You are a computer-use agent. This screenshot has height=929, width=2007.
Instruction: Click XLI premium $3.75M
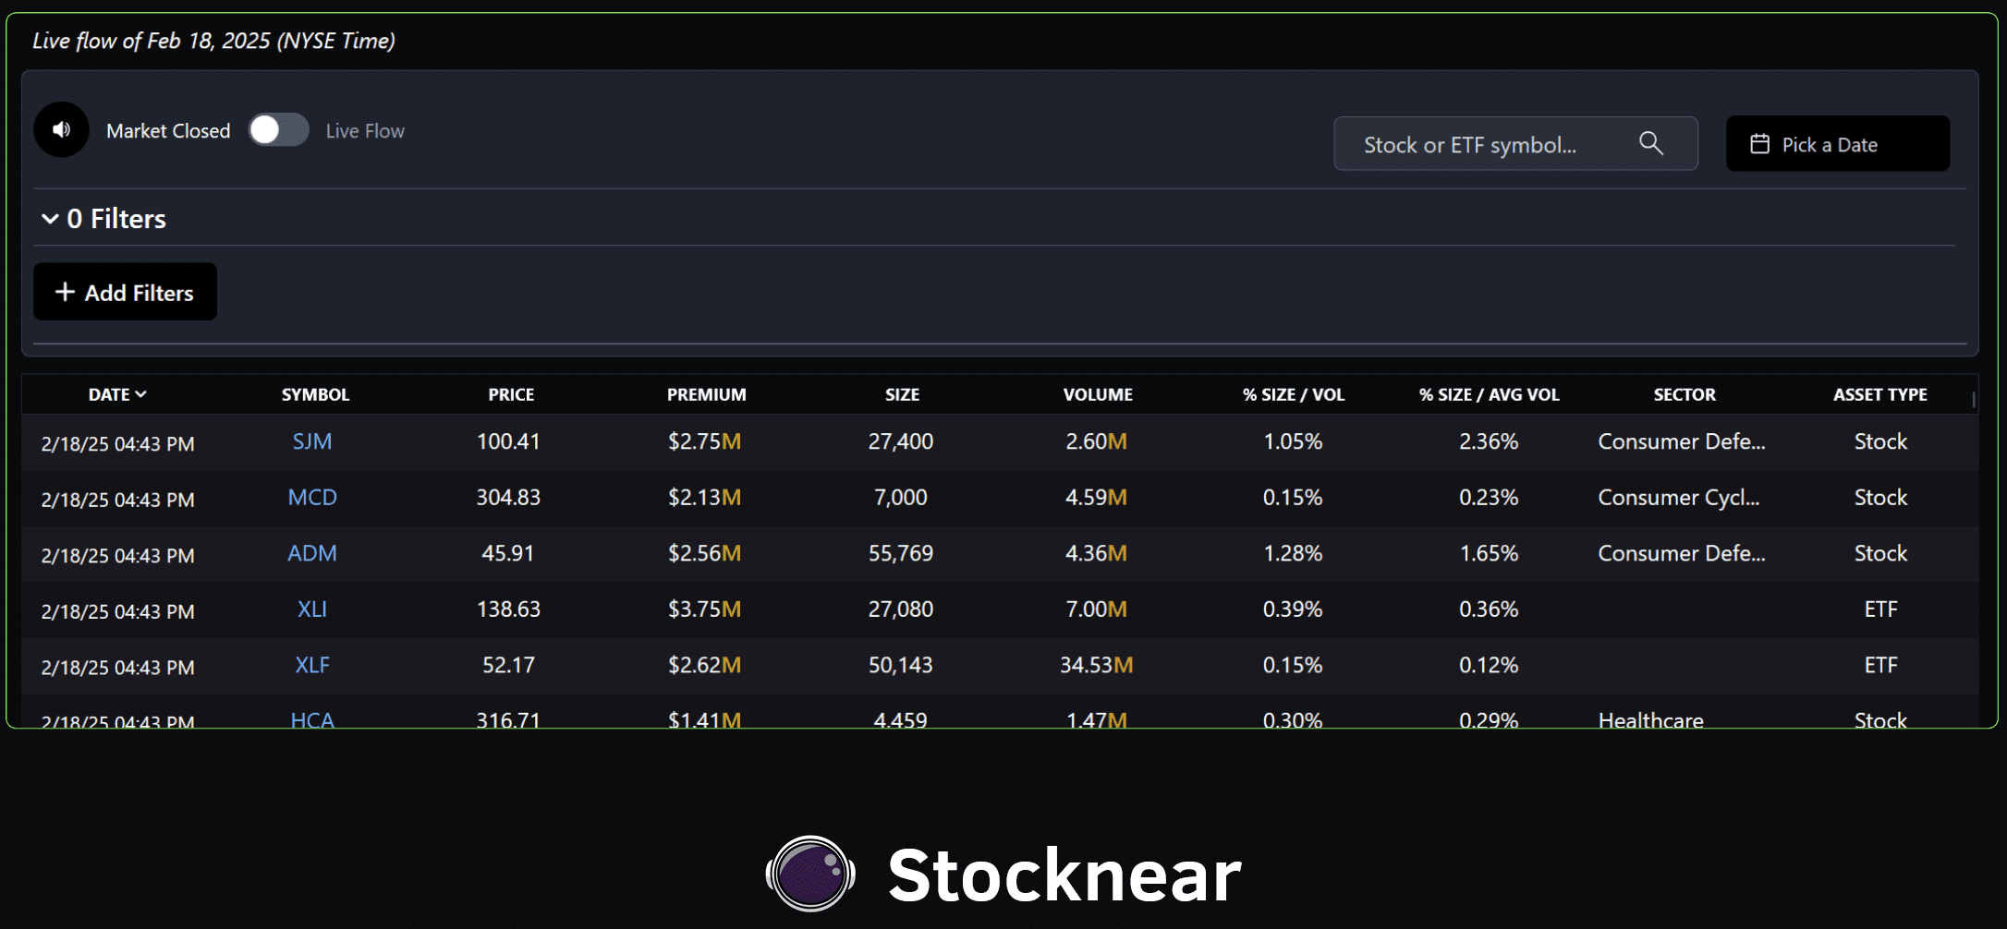point(704,609)
